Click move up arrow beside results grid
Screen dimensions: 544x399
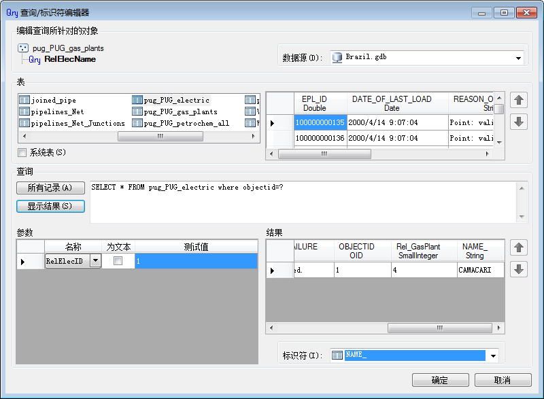(x=519, y=248)
